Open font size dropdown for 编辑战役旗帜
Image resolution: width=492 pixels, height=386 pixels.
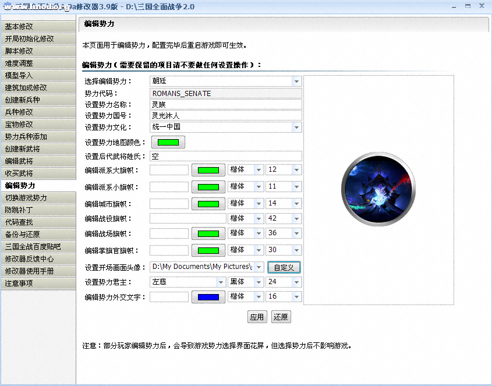[296, 219]
